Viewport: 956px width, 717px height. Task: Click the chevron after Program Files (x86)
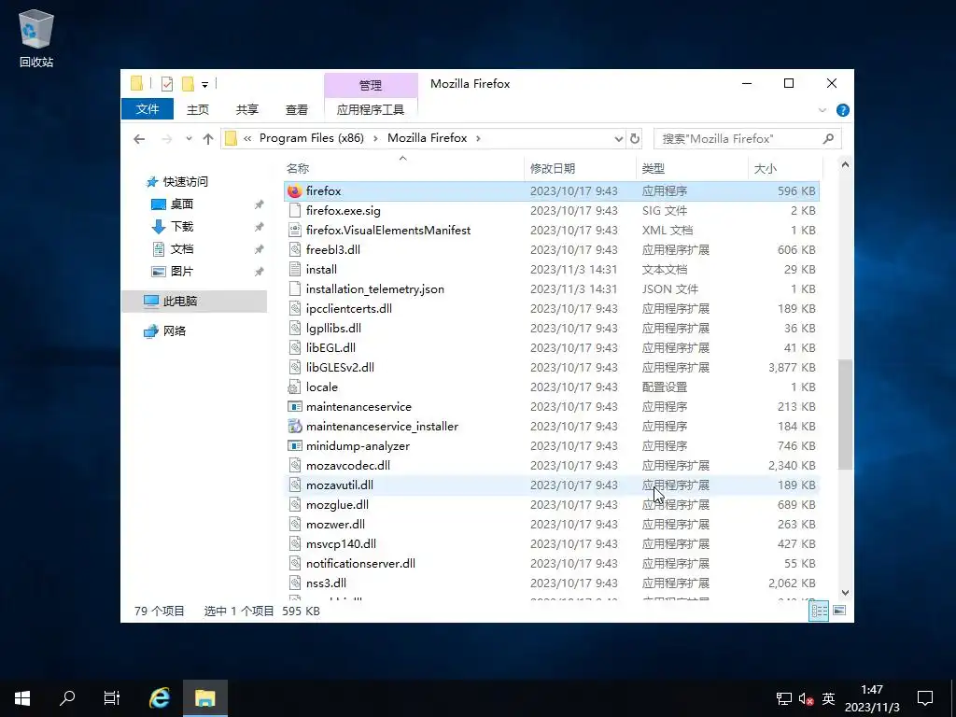374,138
